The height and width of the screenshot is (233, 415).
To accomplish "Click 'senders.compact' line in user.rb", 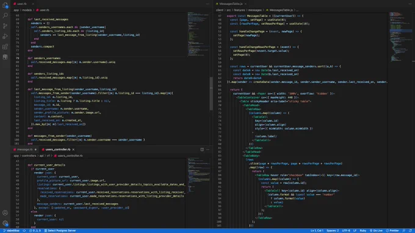I will point(42,46).
